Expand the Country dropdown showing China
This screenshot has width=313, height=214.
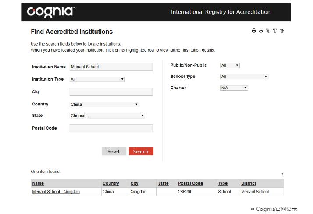[x=104, y=105]
